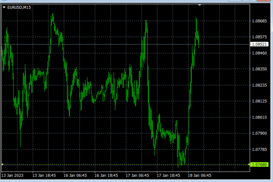Click the 17 Jan 06:45 time label
Screen dimensions: 273x182
[x=137, y=175]
